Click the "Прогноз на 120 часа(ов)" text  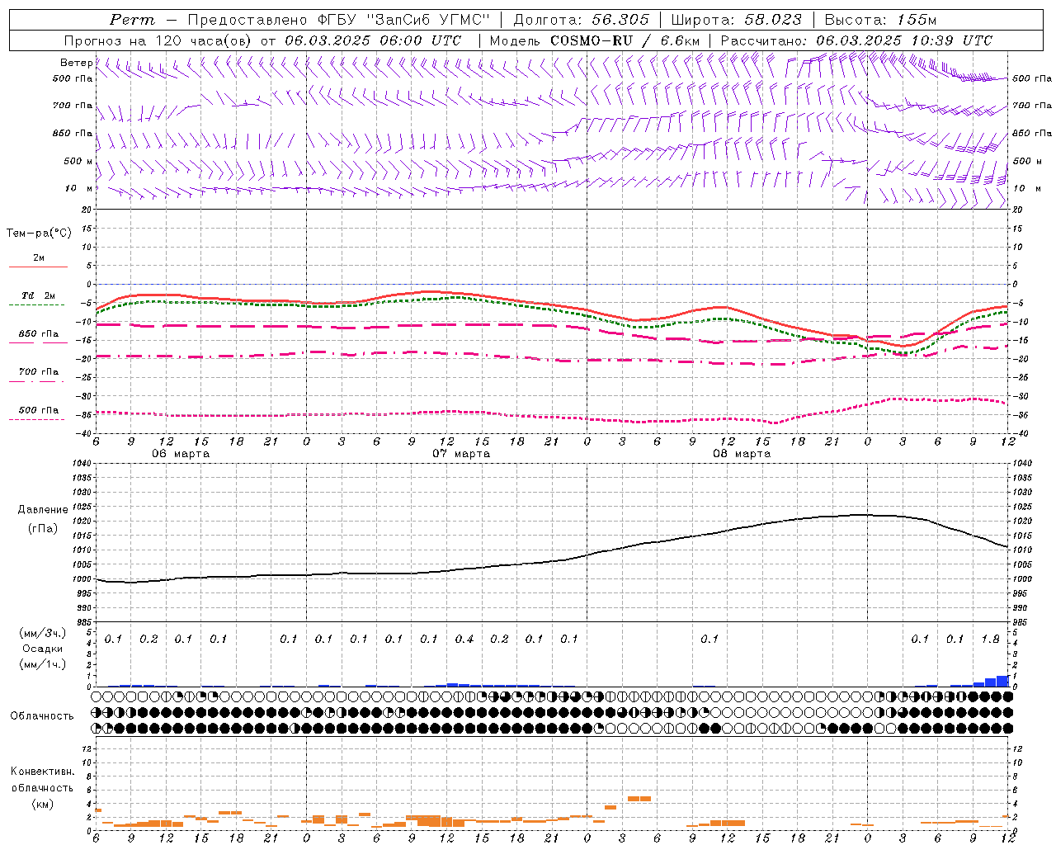(x=158, y=40)
